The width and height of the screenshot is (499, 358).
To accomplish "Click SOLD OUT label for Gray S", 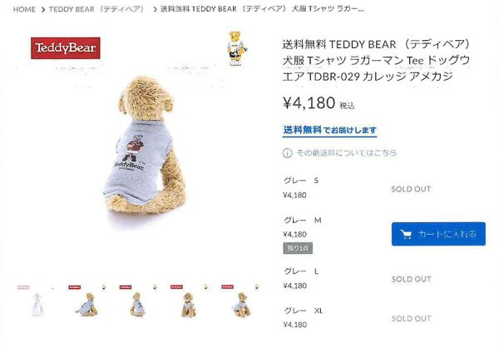I will tap(411, 189).
